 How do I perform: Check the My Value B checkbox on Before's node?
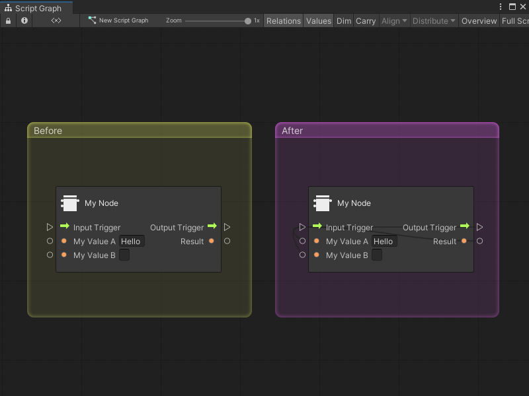[124, 255]
